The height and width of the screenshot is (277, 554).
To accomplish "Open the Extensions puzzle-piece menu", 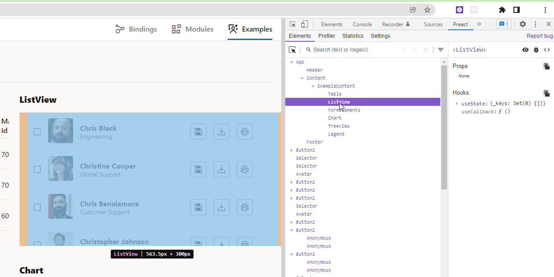I will 502,10.
